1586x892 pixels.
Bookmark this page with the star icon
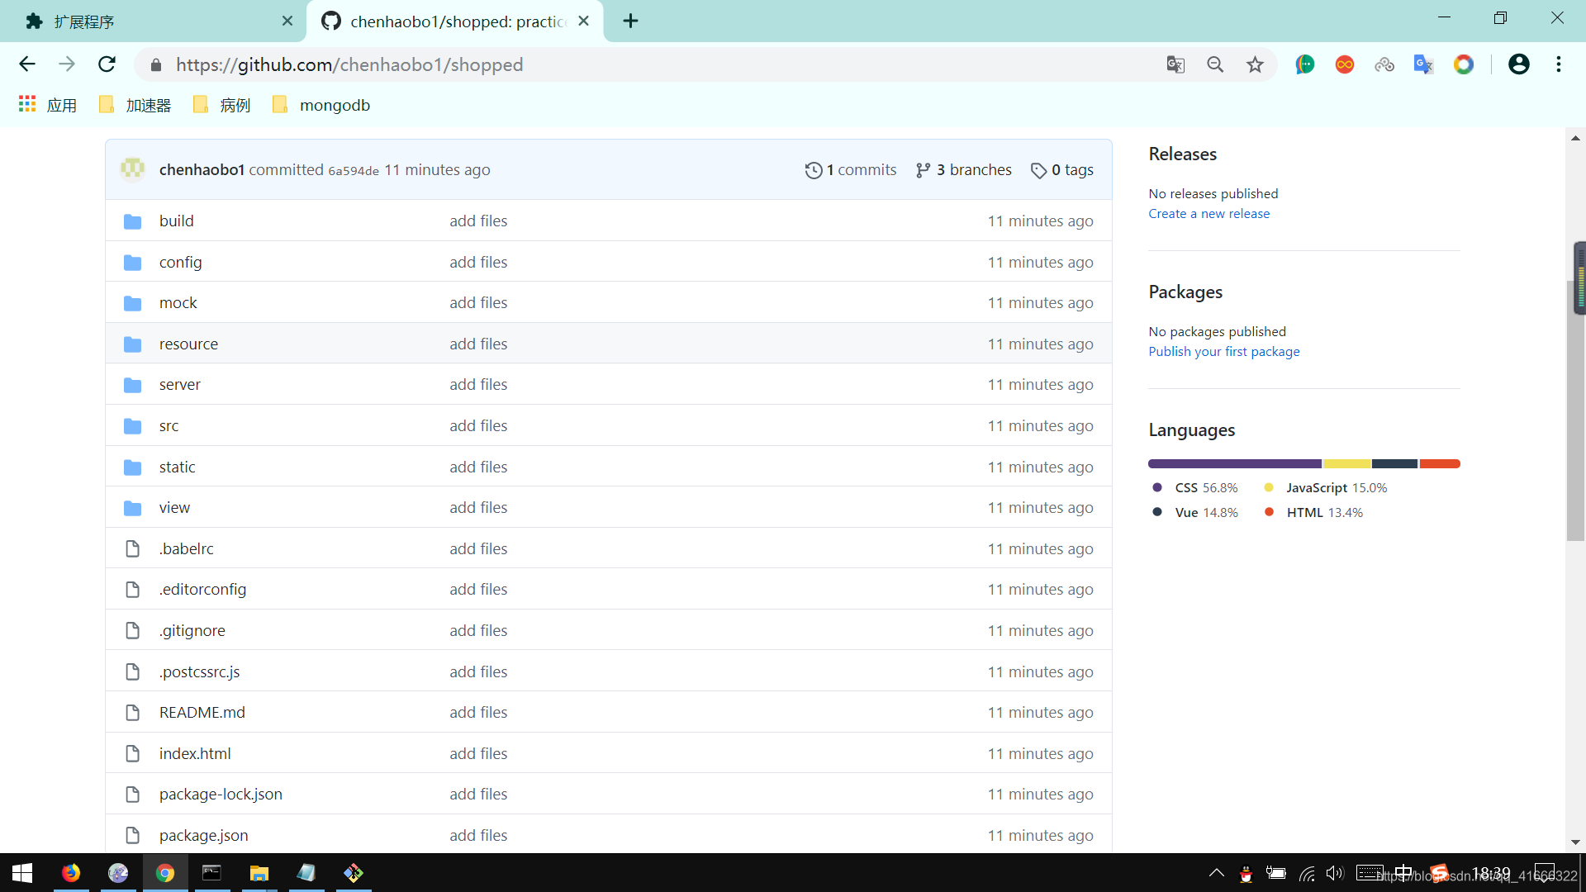coord(1255,64)
